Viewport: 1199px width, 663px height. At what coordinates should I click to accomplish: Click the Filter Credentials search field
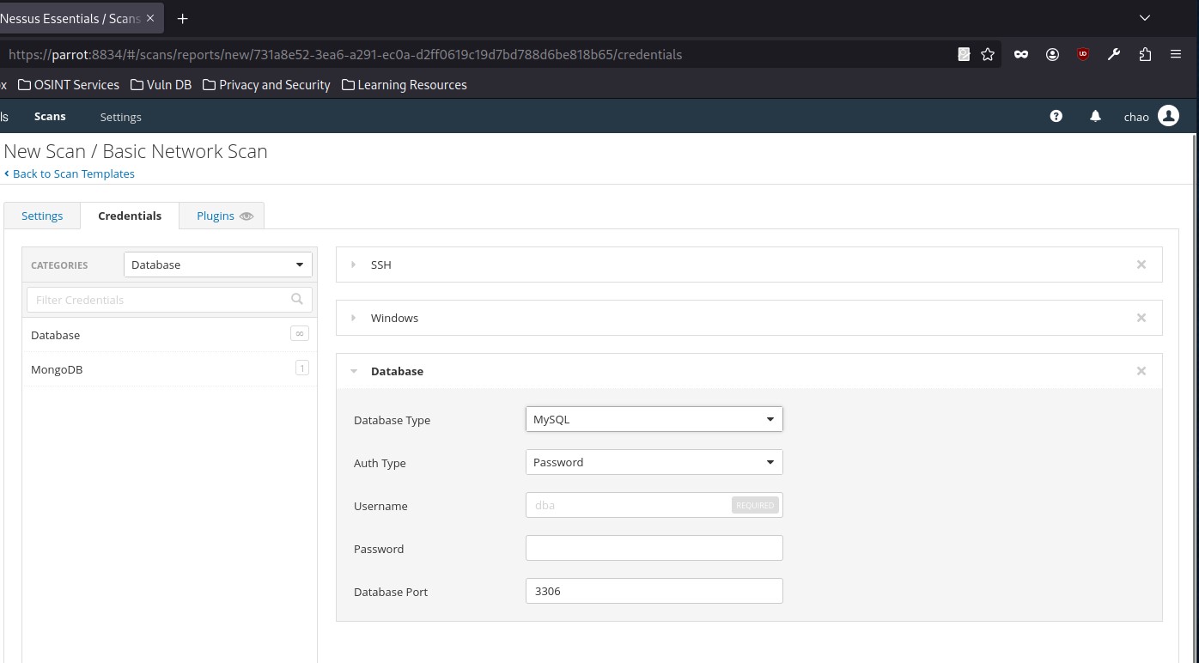pos(169,300)
